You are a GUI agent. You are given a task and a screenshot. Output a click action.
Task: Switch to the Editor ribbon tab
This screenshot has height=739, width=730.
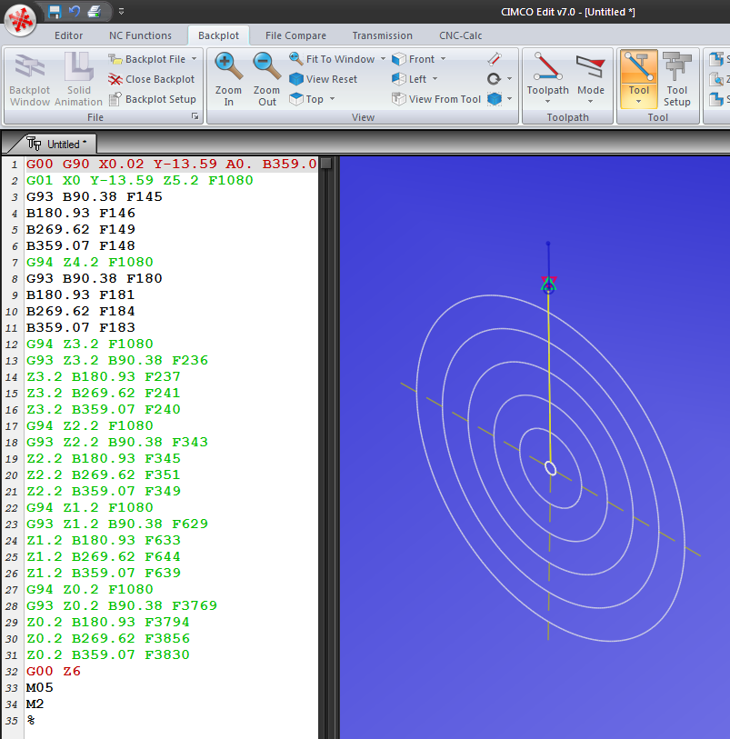coord(68,35)
